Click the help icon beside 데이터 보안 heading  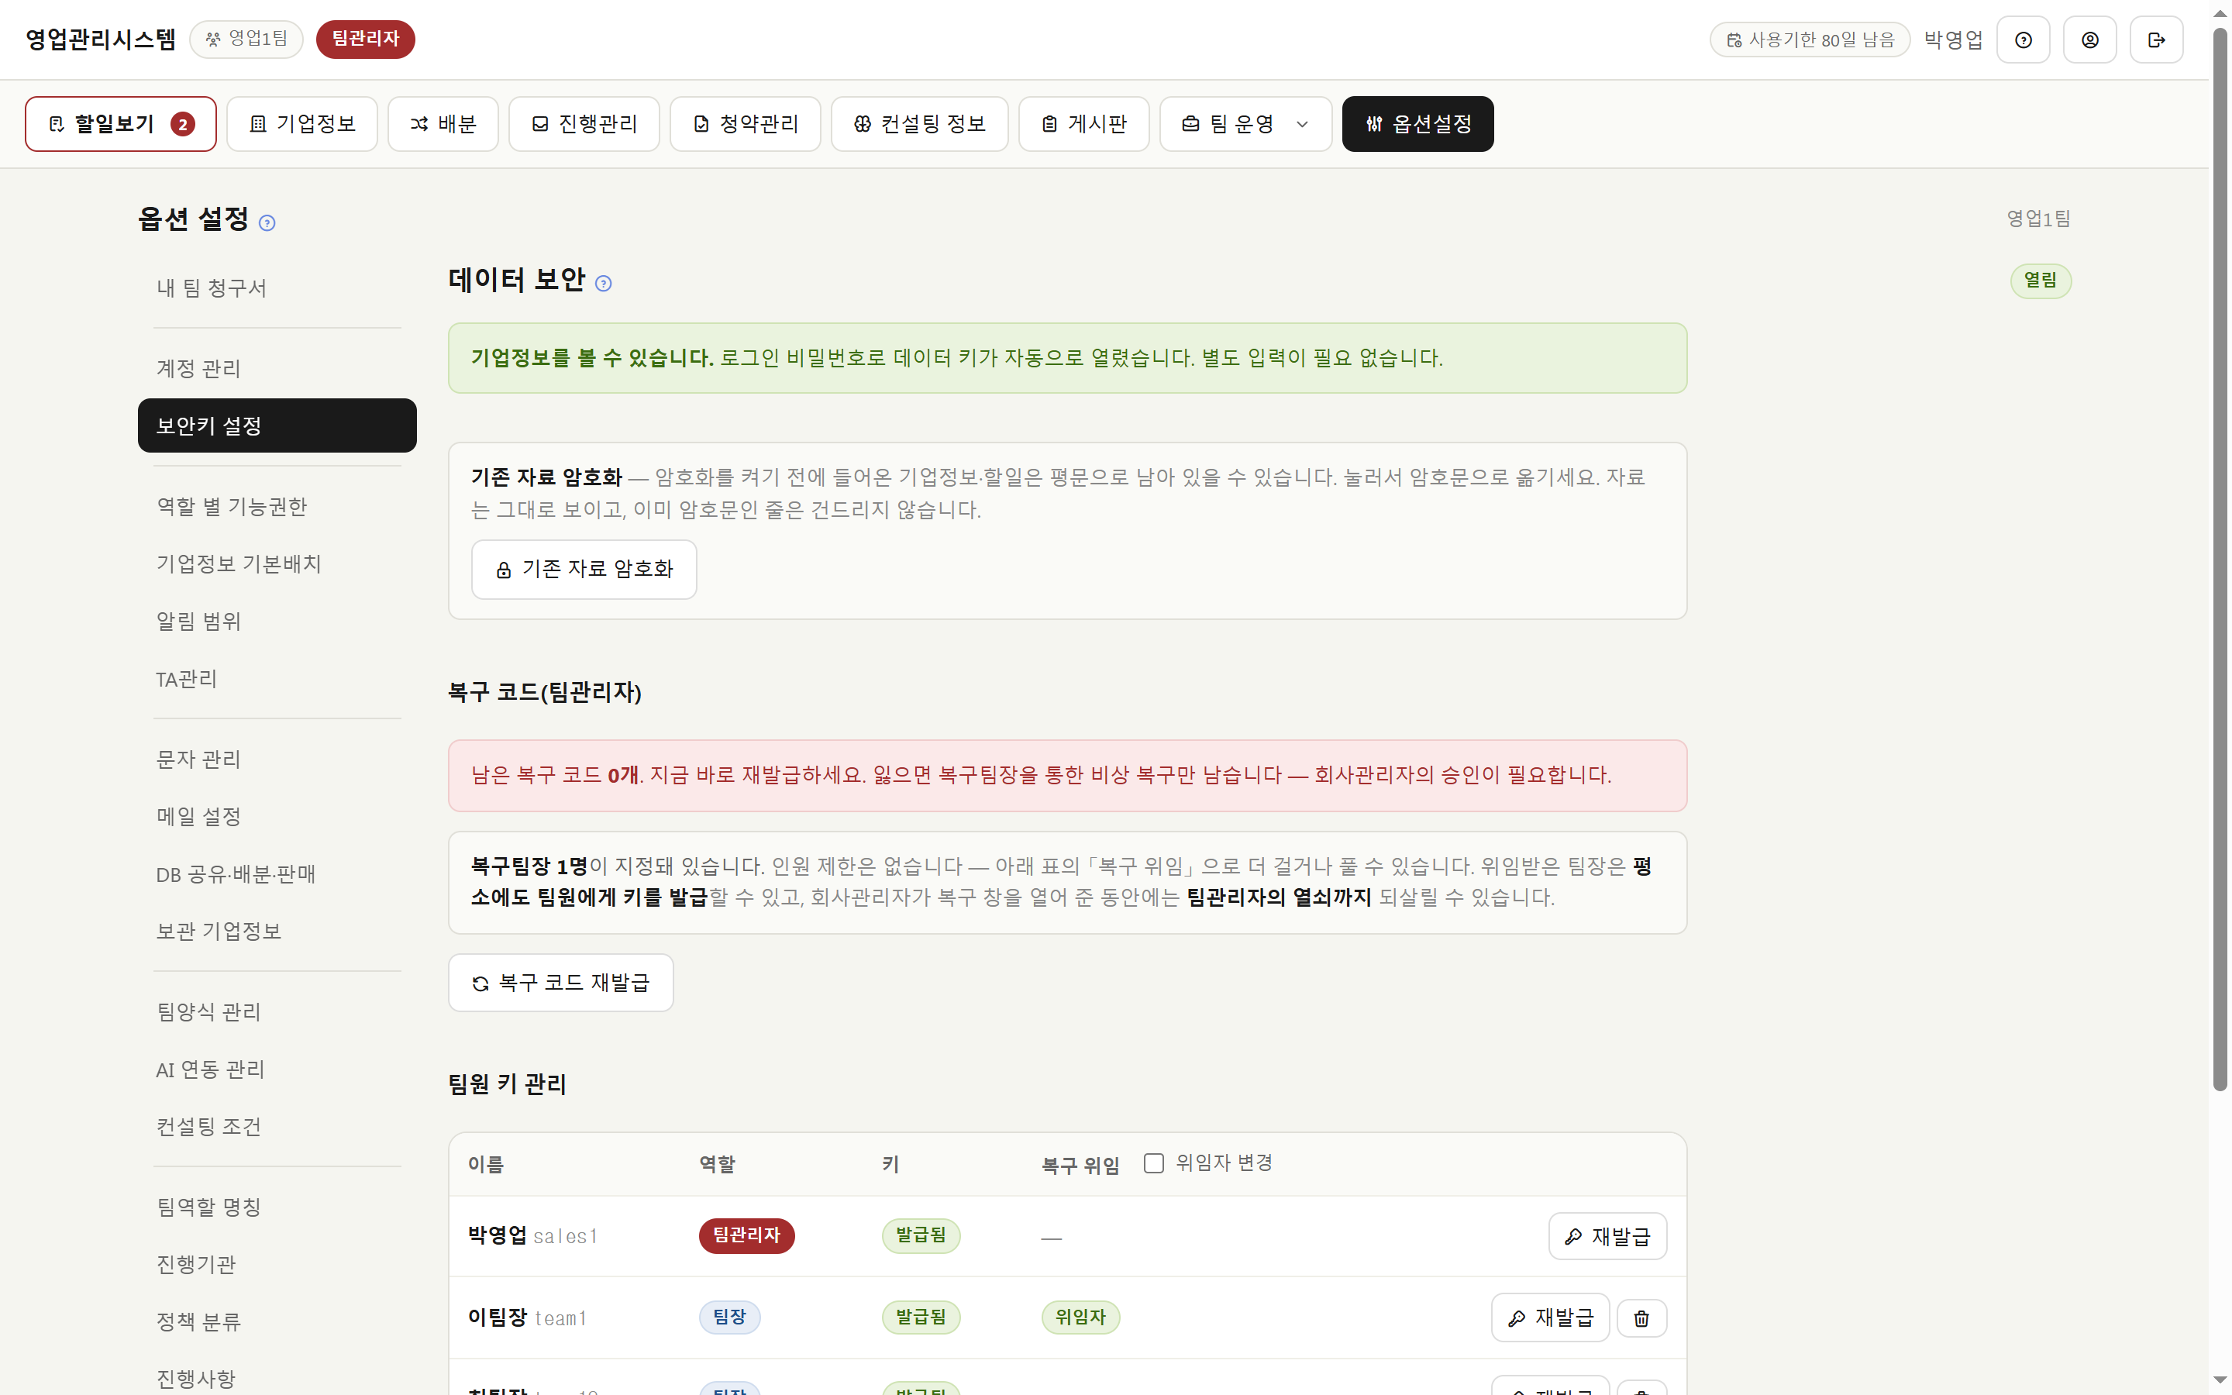(603, 283)
